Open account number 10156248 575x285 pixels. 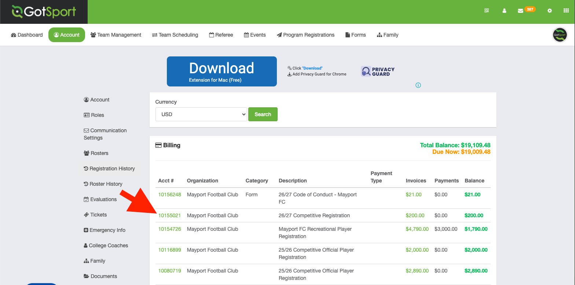click(x=170, y=195)
